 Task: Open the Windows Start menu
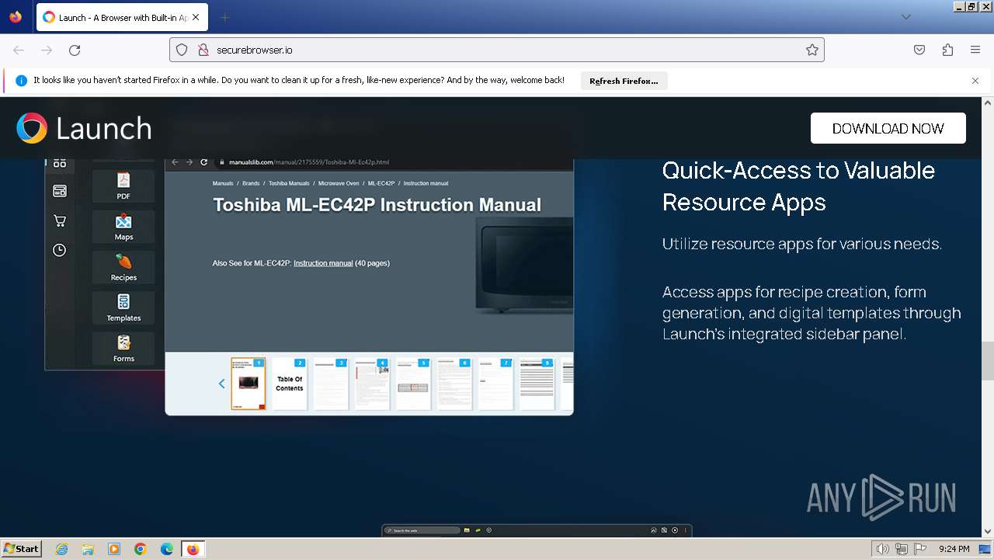[21, 549]
